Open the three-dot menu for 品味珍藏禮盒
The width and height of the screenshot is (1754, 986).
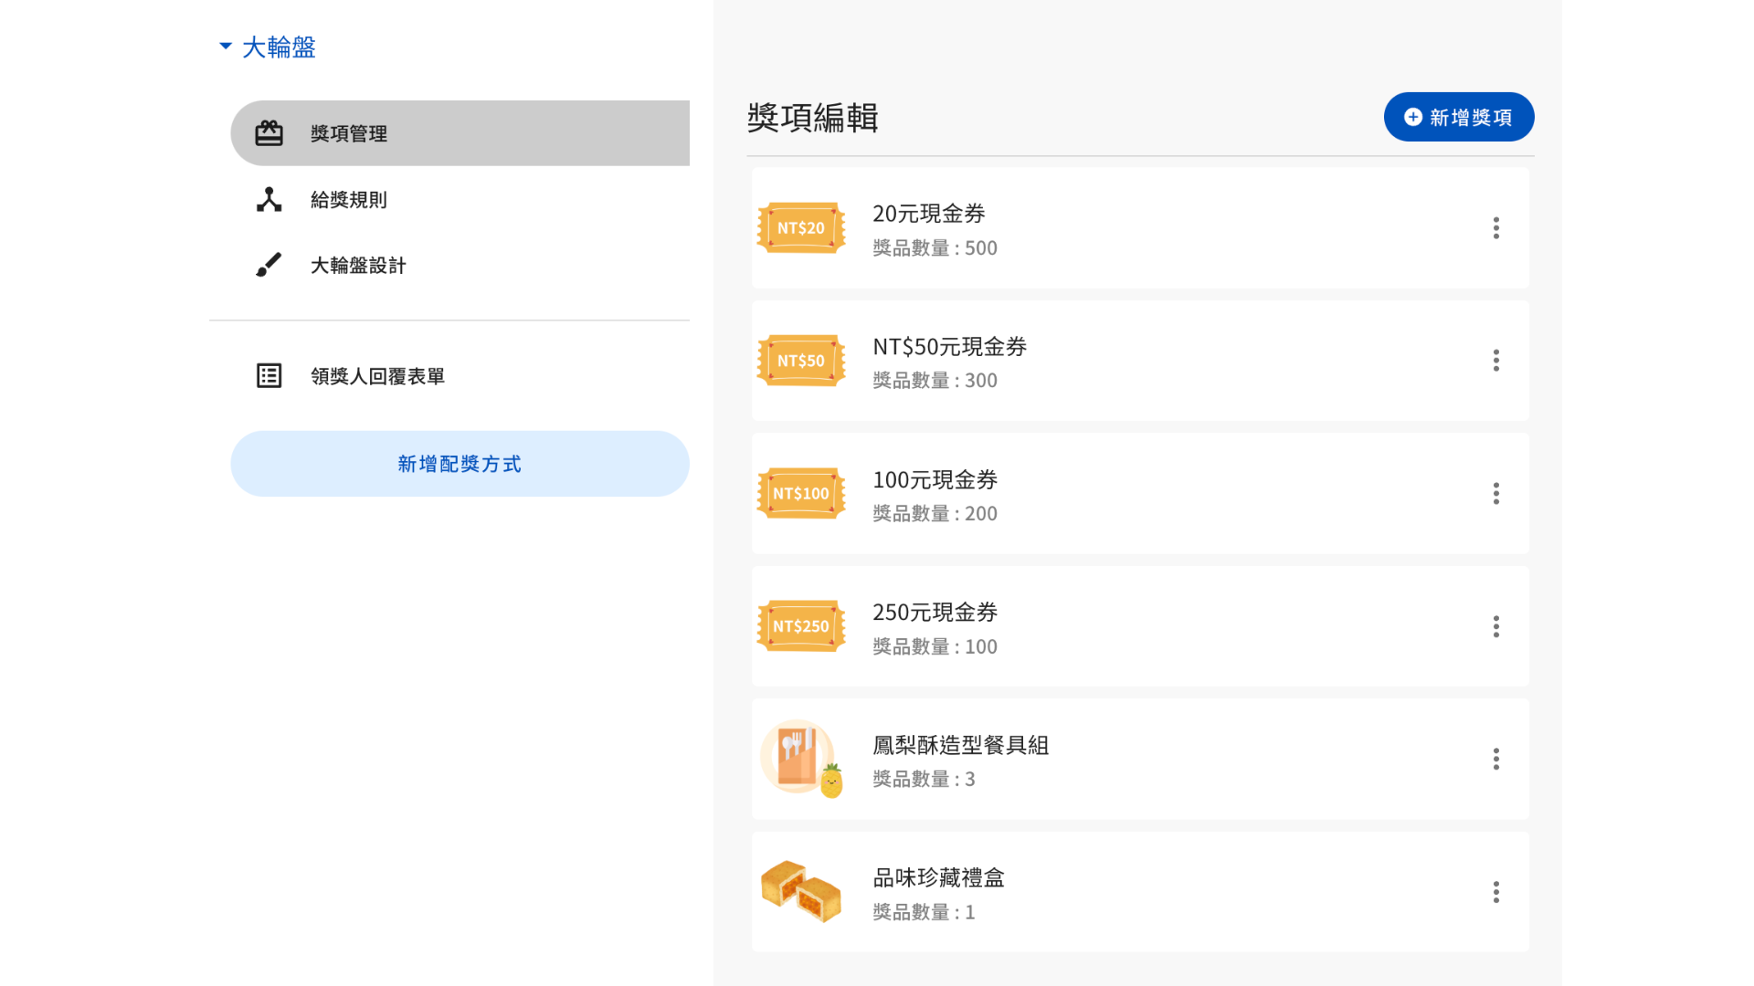1495,892
